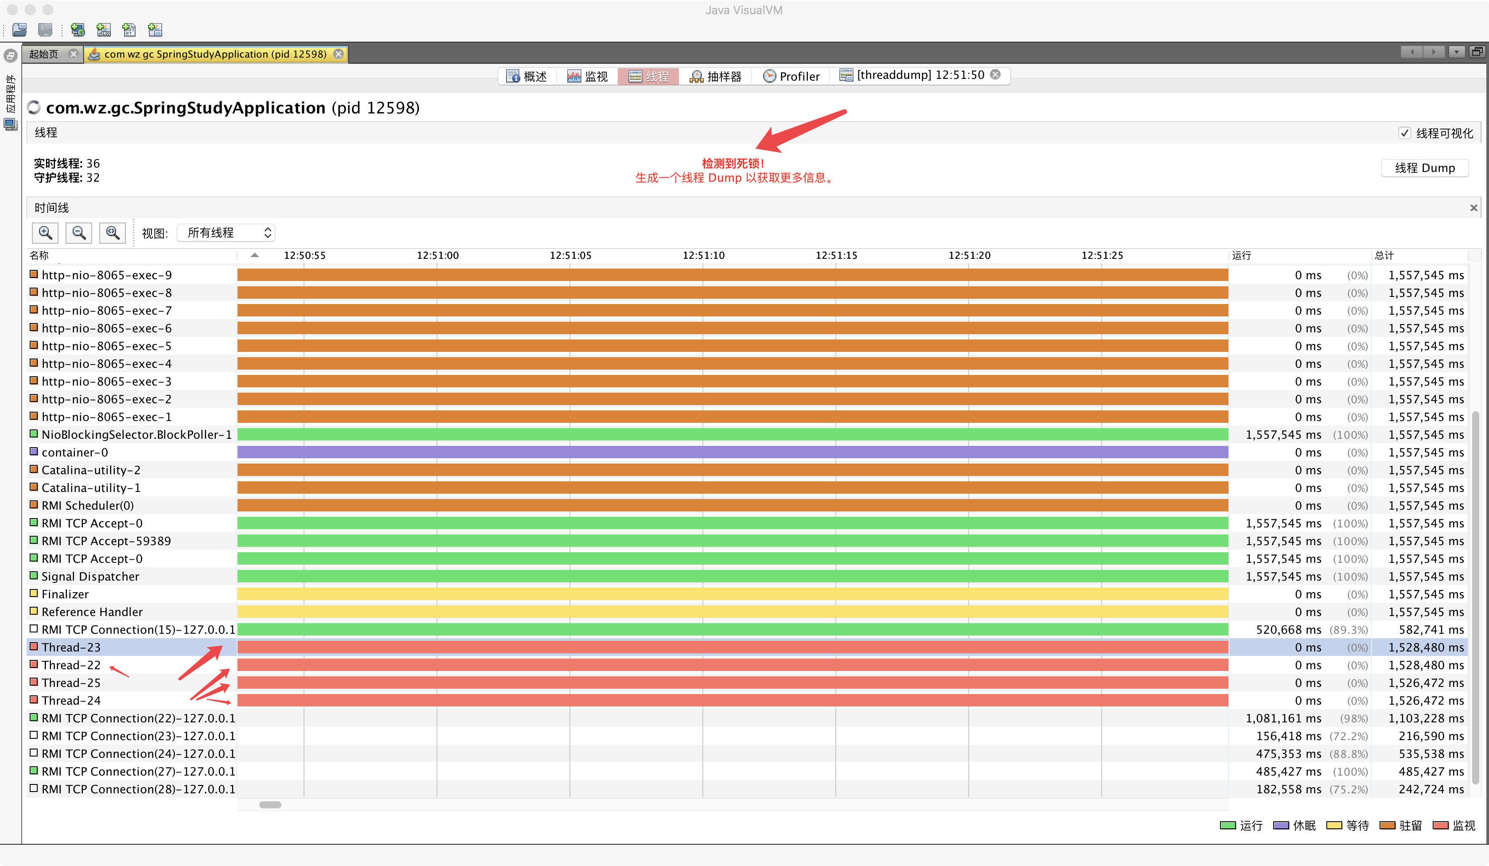This screenshot has height=866, width=1489.
Task: Open the document list dropdown arrow
Action: coord(1457,52)
